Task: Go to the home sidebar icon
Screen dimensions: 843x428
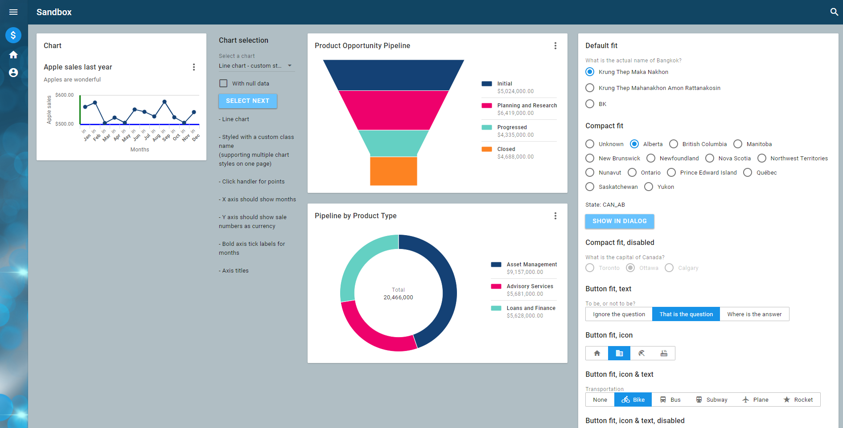Action: pos(13,55)
